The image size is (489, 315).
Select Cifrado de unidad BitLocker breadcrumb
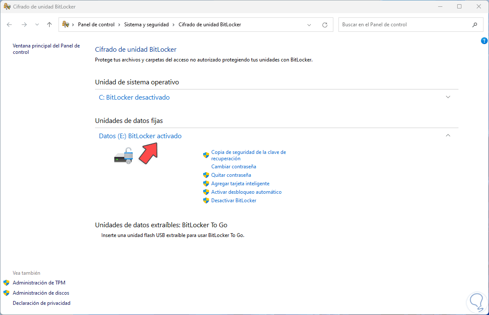tap(210, 25)
